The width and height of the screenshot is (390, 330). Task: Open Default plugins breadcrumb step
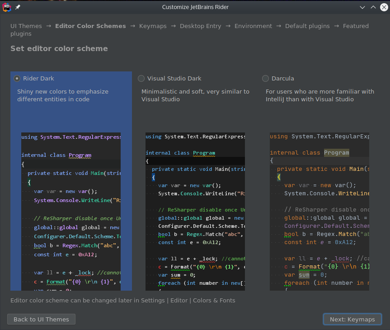coord(307,26)
